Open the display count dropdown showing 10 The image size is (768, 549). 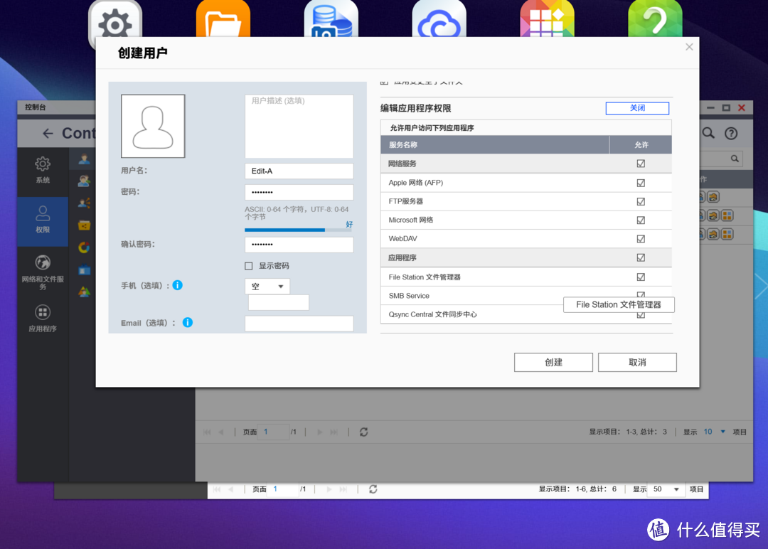pos(715,432)
